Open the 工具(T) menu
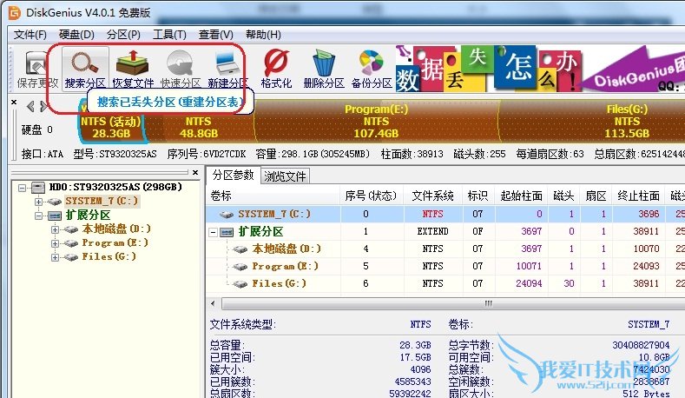Viewport: 685px width, 398px height. click(169, 35)
